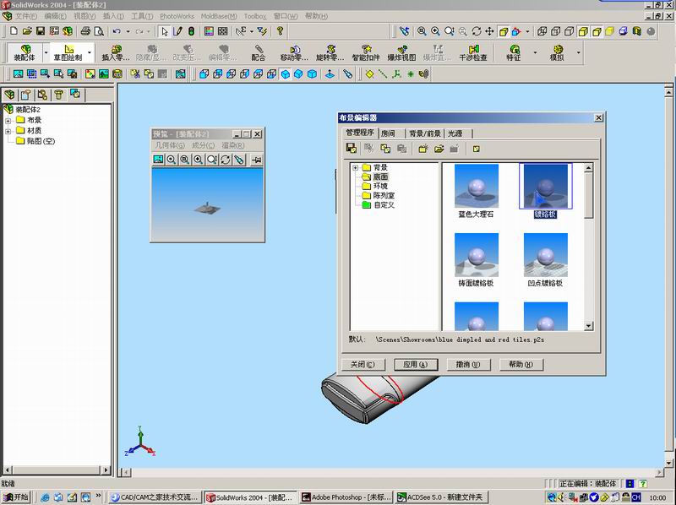
Task: Click the PhotoWorks render icon in third toolbar
Action: pos(18,73)
